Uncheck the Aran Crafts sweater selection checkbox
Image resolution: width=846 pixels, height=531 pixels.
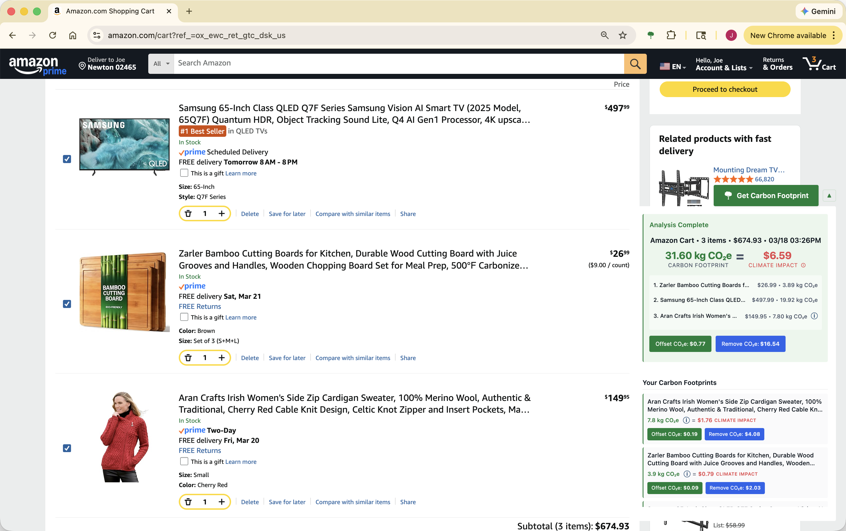pos(67,448)
